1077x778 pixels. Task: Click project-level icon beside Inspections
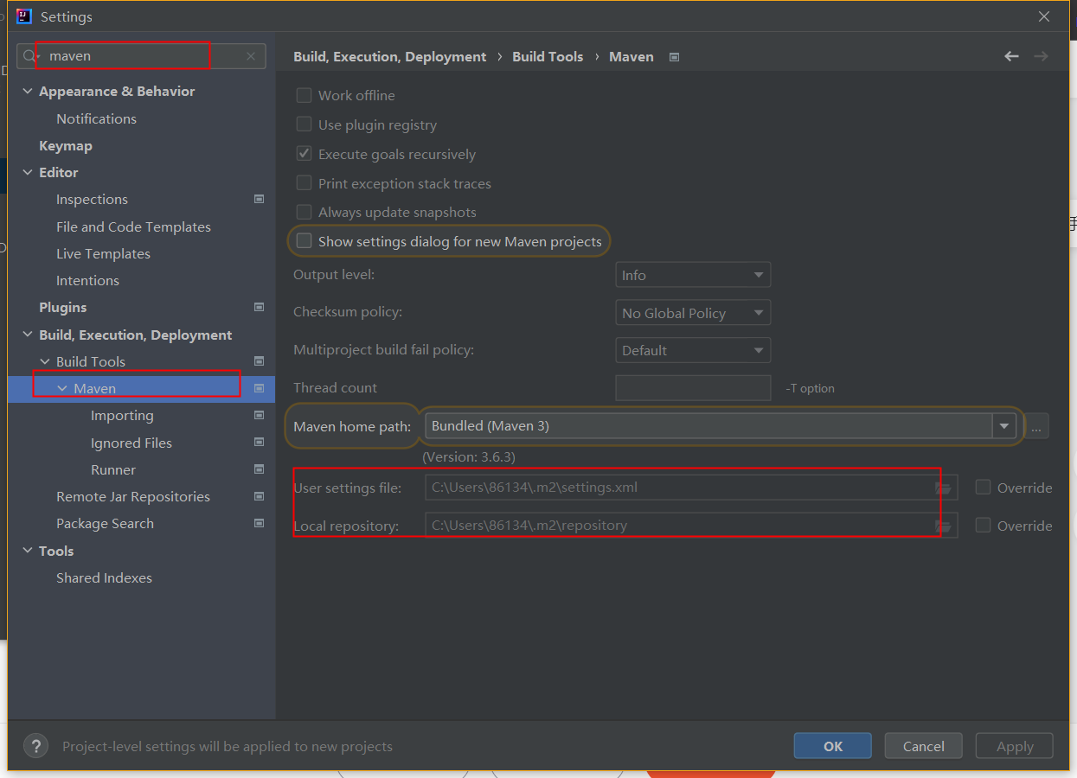(x=259, y=199)
